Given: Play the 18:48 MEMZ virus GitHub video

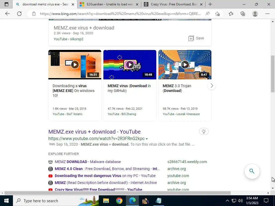Looking at the screenshot, I should pyautogui.click(x=130, y=65).
